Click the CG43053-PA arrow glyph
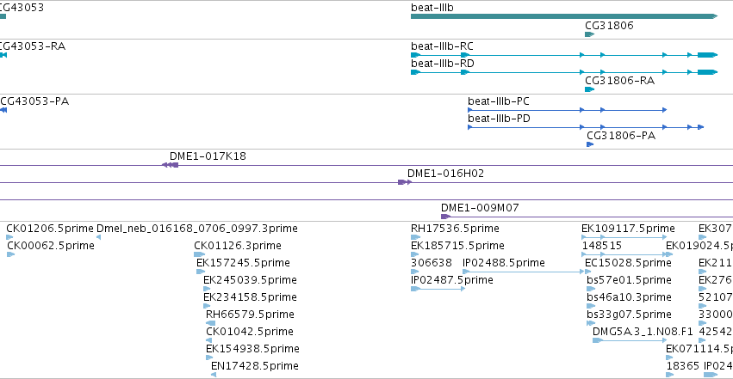The width and height of the screenshot is (733, 379). click(x=3, y=110)
